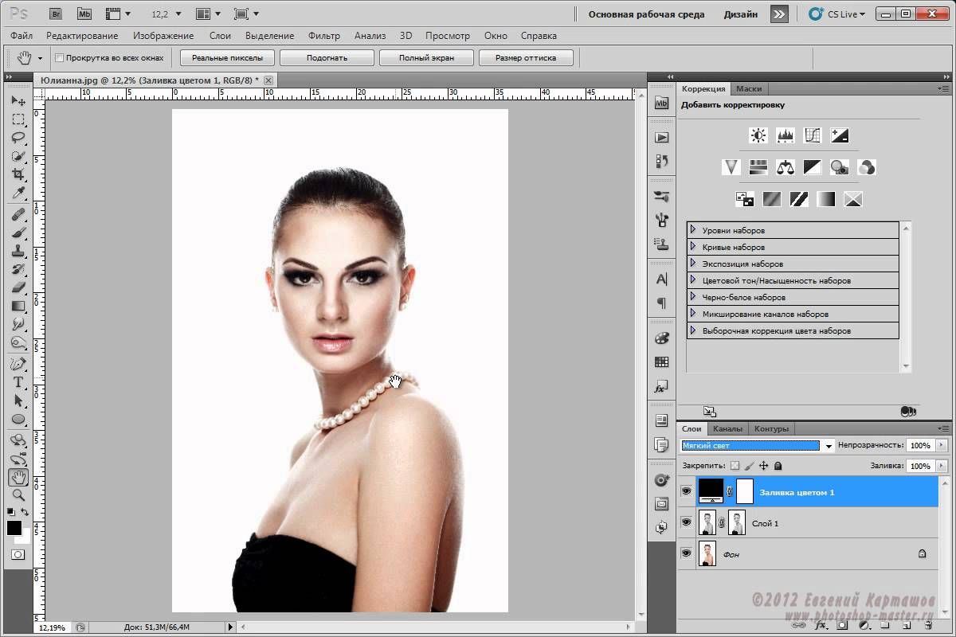Image resolution: width=956 pixels, height=637 pixels.
Task: Toggle visibility of Слой 1 layer
Action: (x=686, y=522)
